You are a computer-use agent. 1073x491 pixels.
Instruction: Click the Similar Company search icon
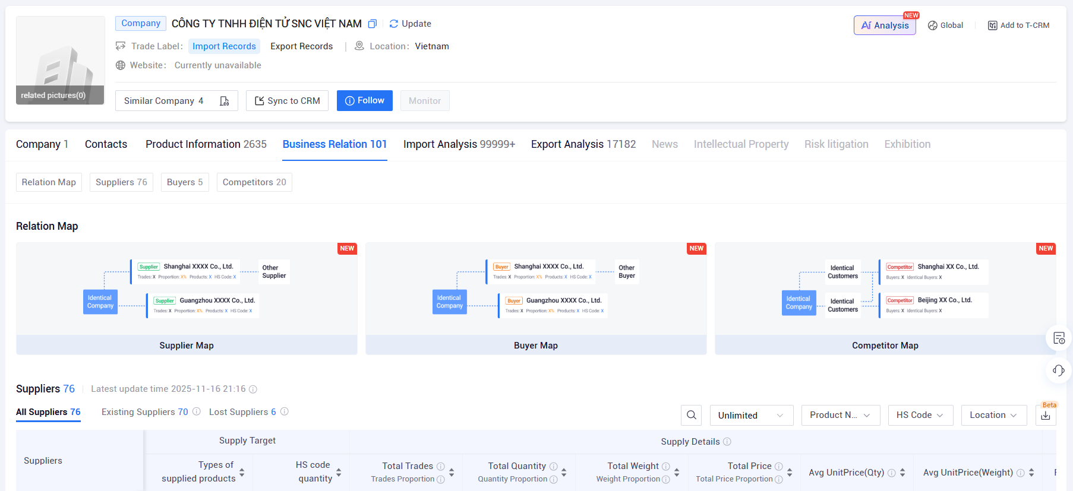point(224,101)
